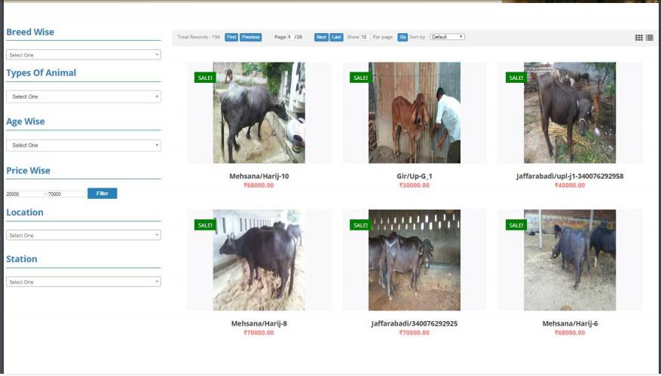Switch to grid view layout icon
Screen dimensions: 661x376
(x=638, y=38)
